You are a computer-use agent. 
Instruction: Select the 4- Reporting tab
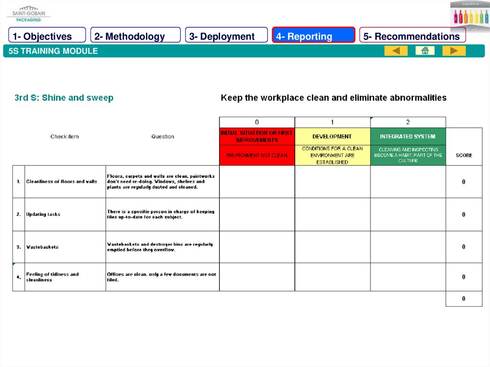313,36
